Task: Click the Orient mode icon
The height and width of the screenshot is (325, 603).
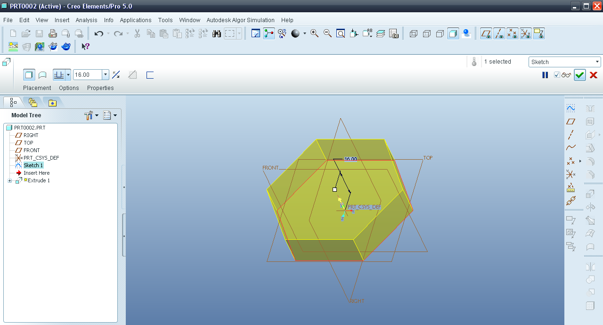Action: tap(282, 33)
